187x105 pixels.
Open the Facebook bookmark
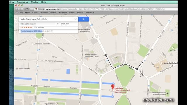coord(44,13)
